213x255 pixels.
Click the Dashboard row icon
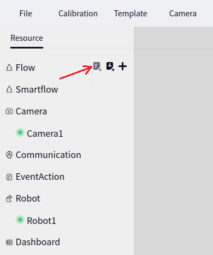(x=9, y=242)
